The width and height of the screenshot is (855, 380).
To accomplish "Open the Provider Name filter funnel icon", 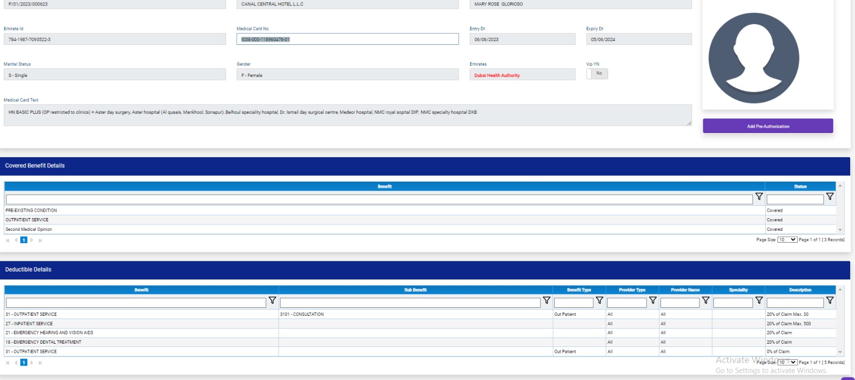I will pos(705,300).
